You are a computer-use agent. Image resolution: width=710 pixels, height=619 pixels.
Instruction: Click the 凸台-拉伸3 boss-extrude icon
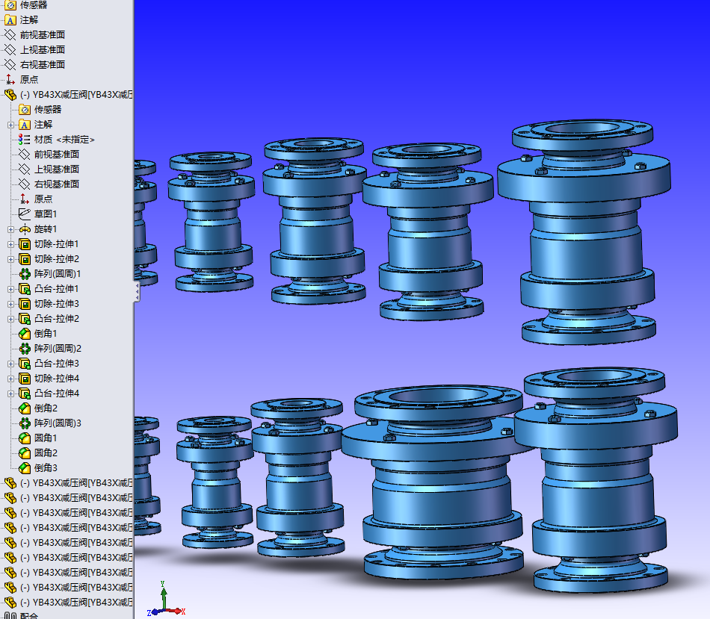(x=25, y=364)
